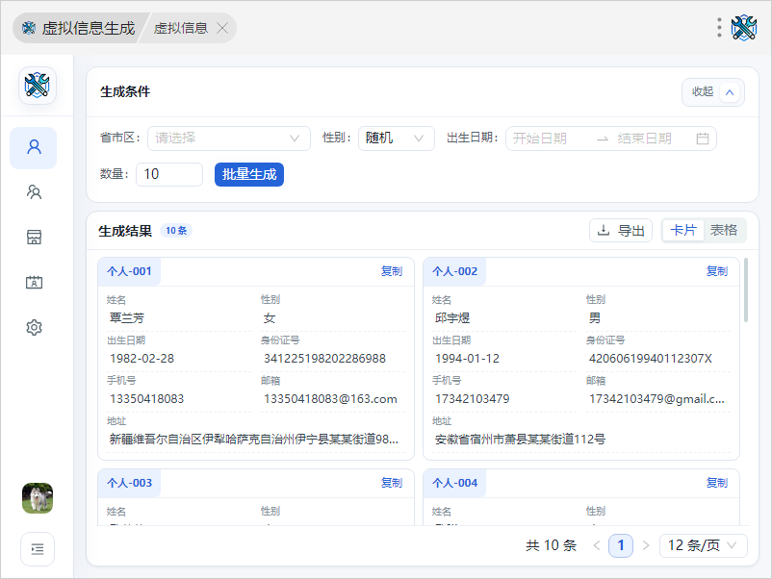772x579 pixels.
Task: Toggle the sidebar menu collapse icon
Action: click(x=38, y=549)
